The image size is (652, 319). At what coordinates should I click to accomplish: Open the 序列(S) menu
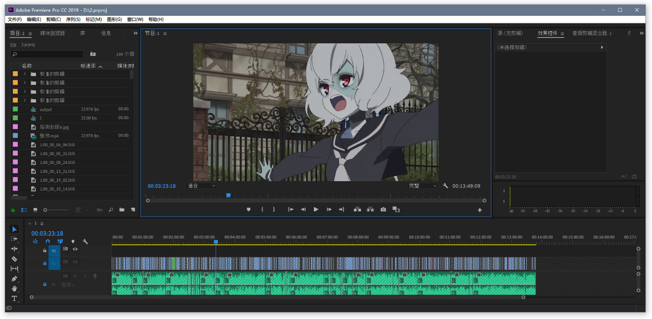point(73,20)
